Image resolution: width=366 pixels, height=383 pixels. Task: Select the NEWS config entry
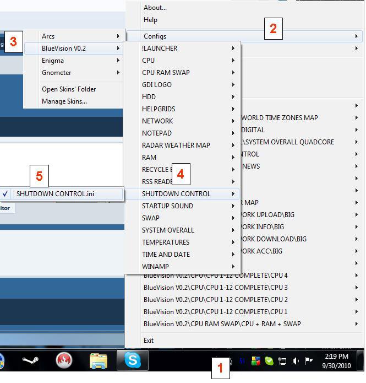click(302, 166)
